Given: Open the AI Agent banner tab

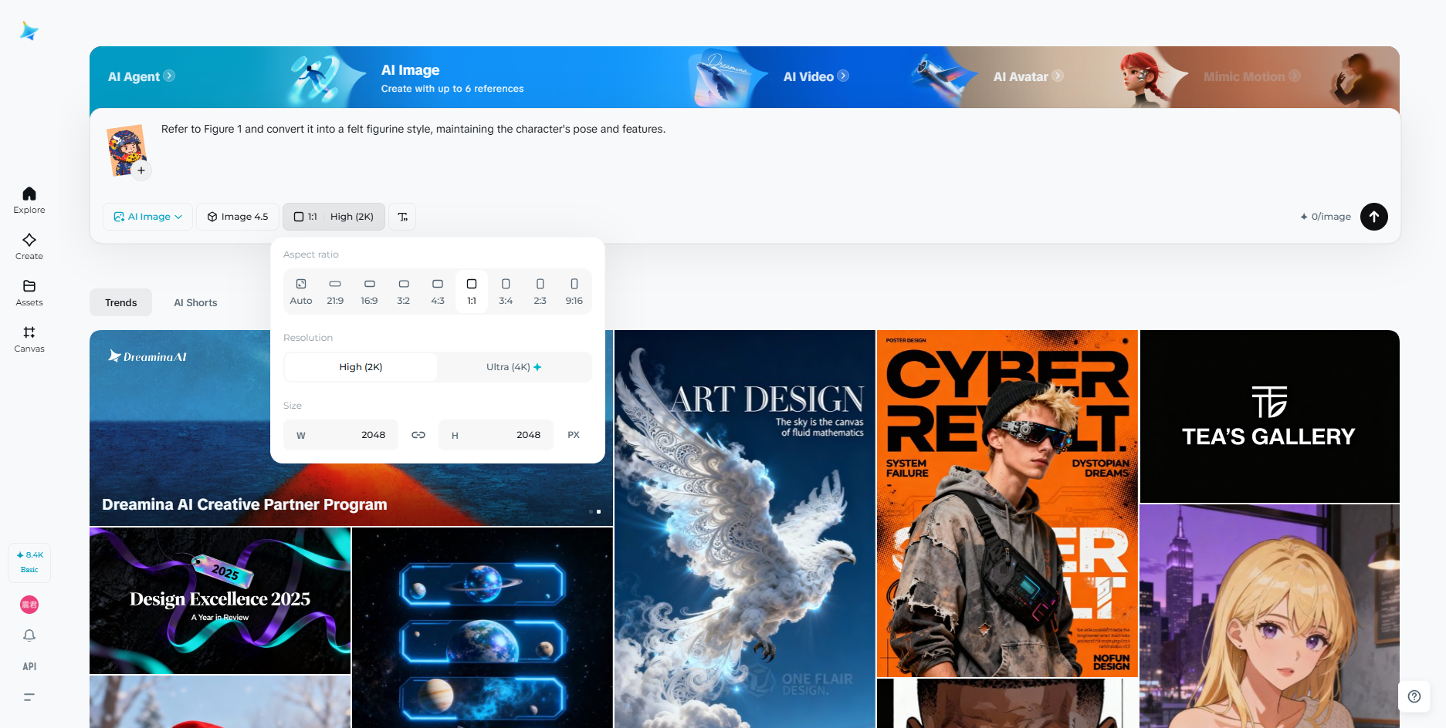Looking at the screenshot, I should click(141, 76).
